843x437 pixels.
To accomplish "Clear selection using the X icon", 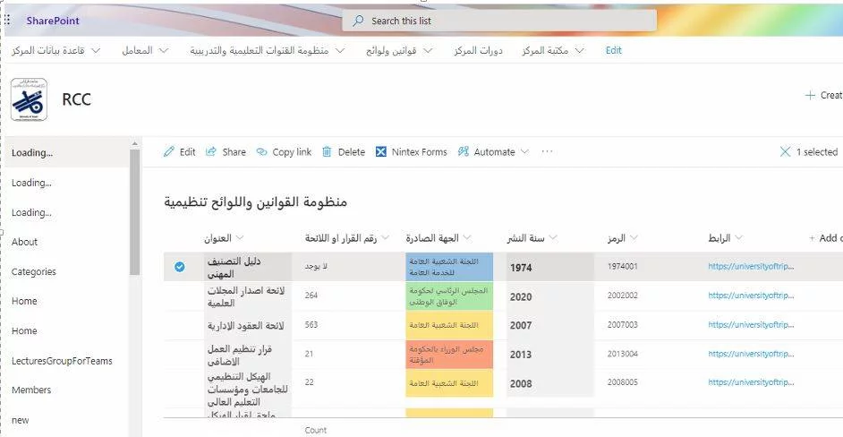I will (785, 152).
